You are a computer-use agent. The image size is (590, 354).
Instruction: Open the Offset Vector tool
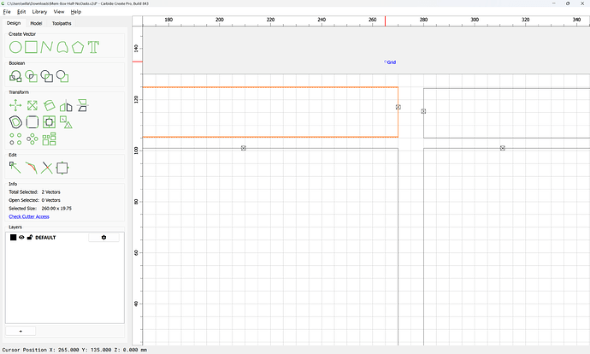pyautogui.click(x=15, y=122)
